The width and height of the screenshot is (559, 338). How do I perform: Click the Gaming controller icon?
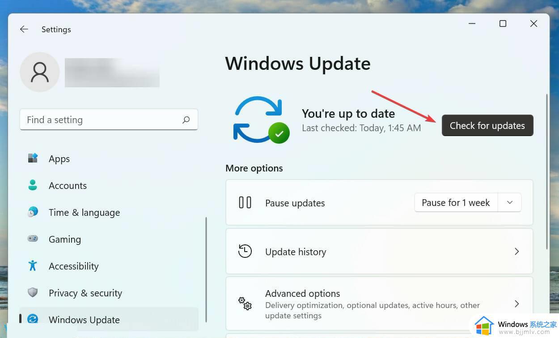tap(33, 239)
